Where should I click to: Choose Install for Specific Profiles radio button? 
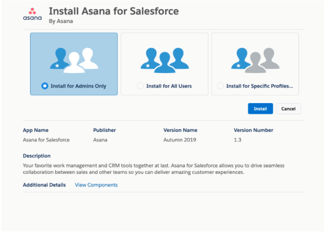point(220,86)
